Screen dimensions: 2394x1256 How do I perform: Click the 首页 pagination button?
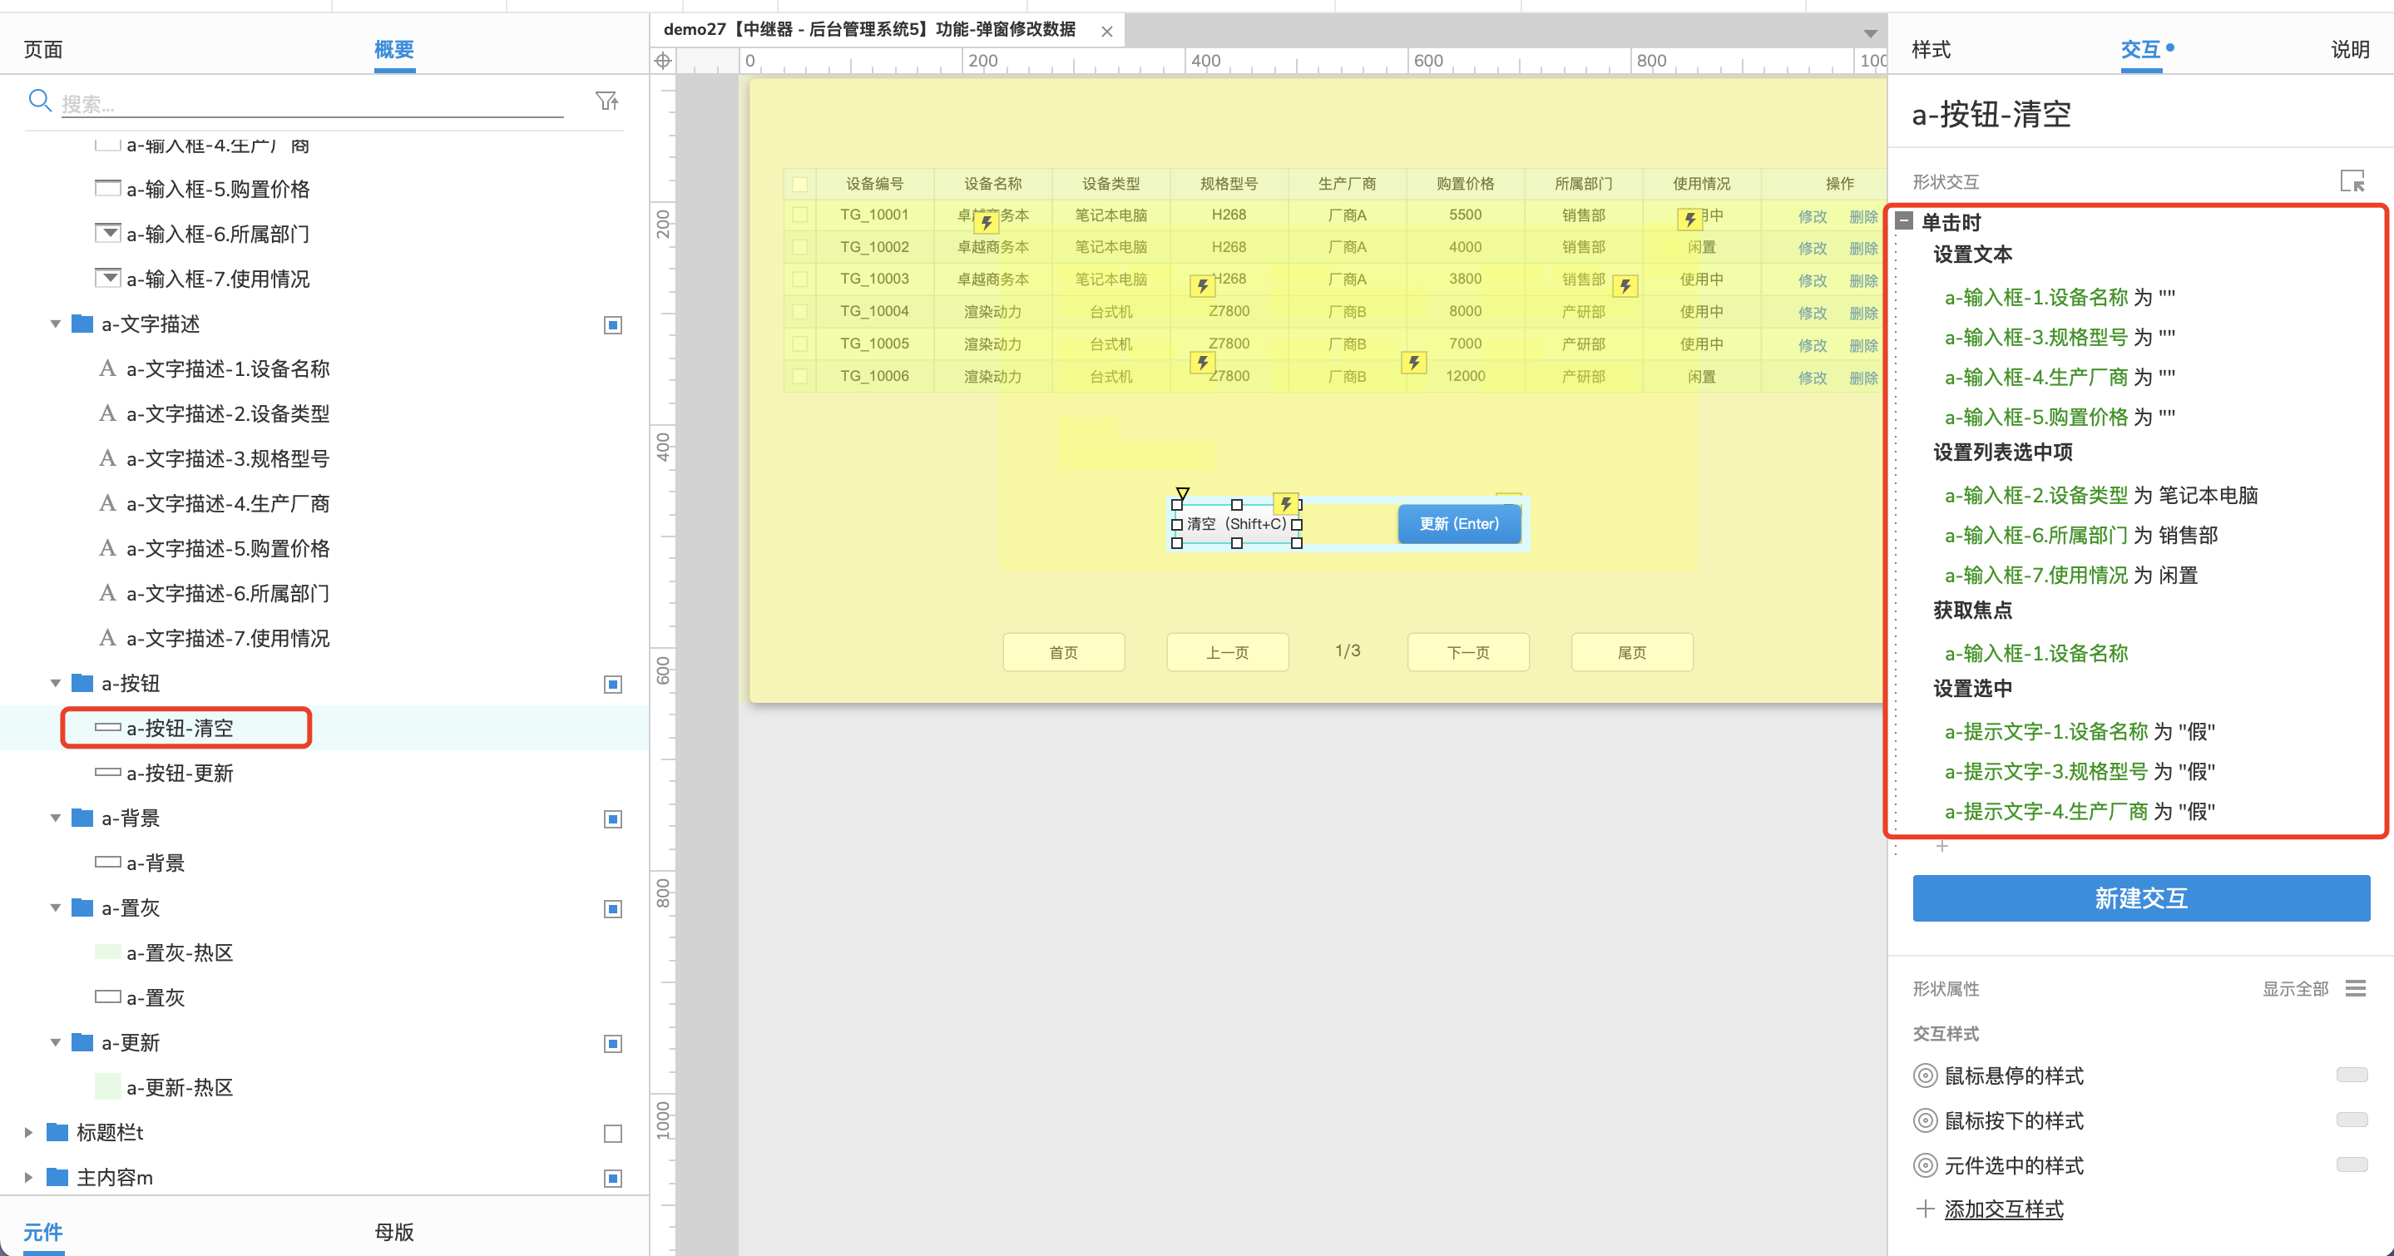click(1063, 652)
